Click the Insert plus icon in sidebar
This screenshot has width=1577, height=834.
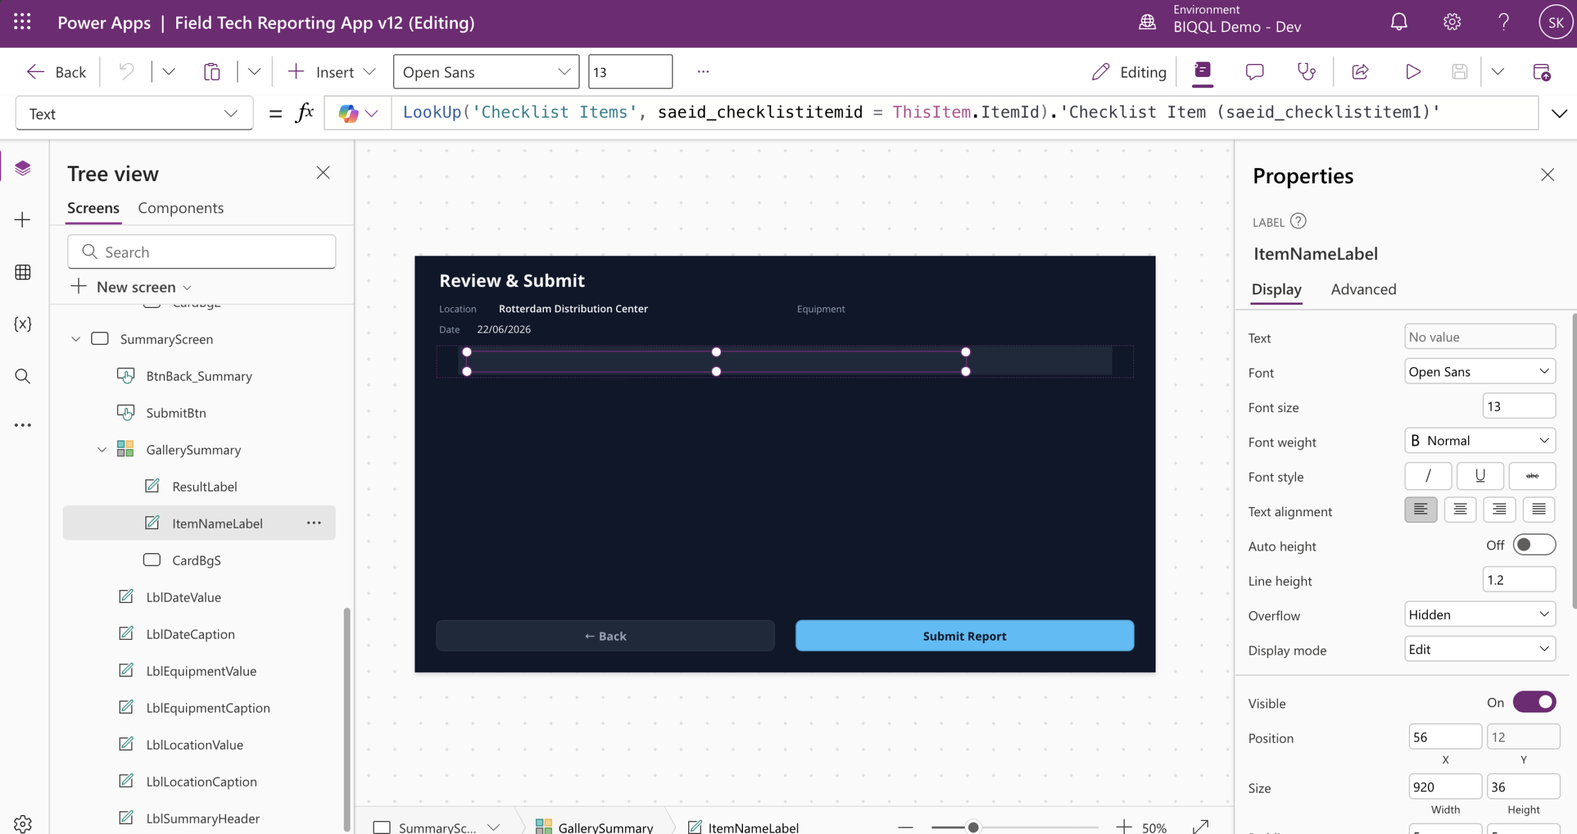click(x=23, y=220)
